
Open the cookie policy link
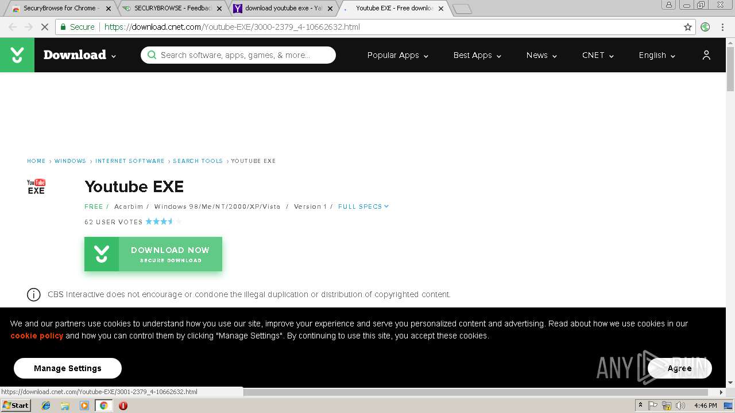coord(37,336)
